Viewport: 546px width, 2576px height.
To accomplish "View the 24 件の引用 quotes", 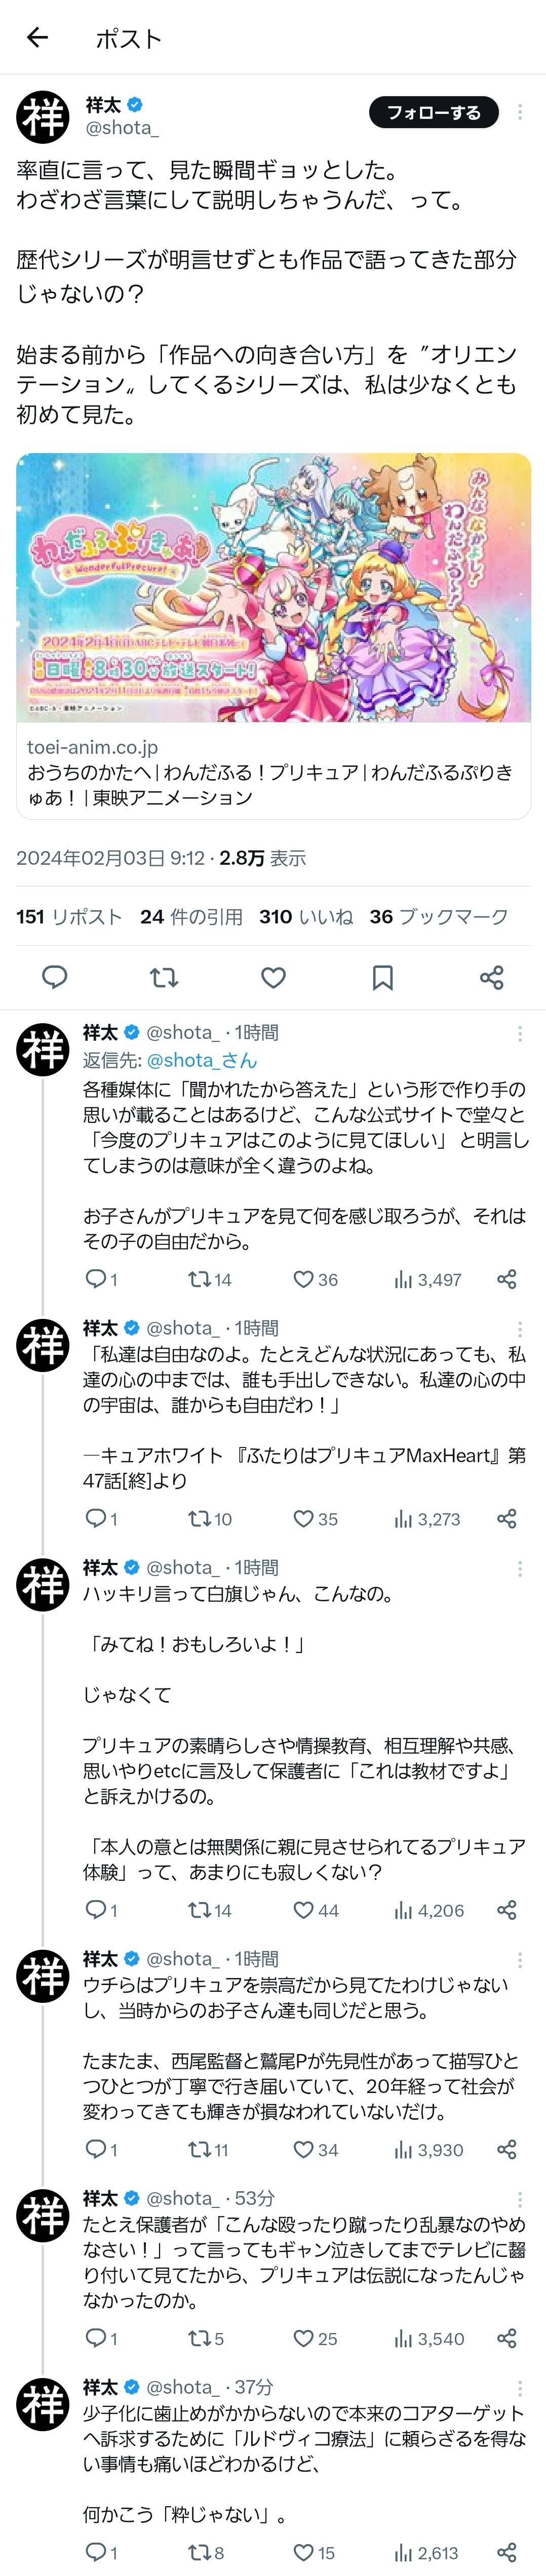I will (191, 917).
